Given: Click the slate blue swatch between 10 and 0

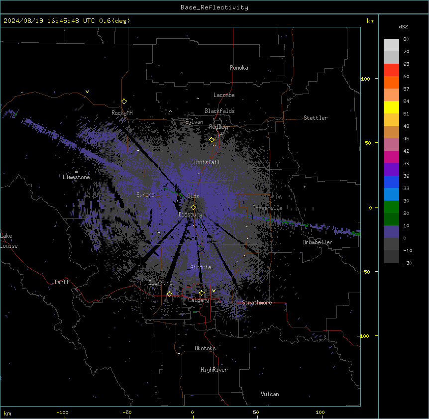Looking at the screenshot, I should [x=391, y=232].
